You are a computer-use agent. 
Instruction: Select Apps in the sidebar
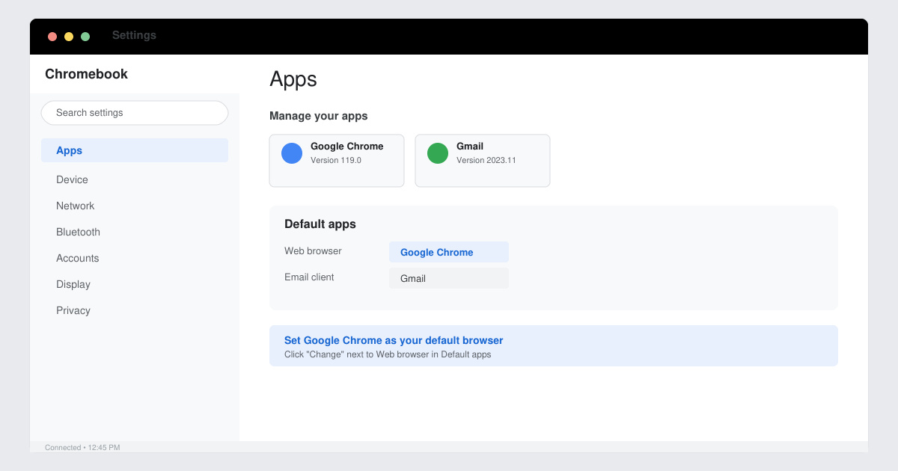tap(135, 150)
